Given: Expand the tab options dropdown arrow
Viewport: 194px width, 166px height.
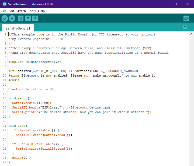Looking at the screenshot, I should tap(185, 27).
